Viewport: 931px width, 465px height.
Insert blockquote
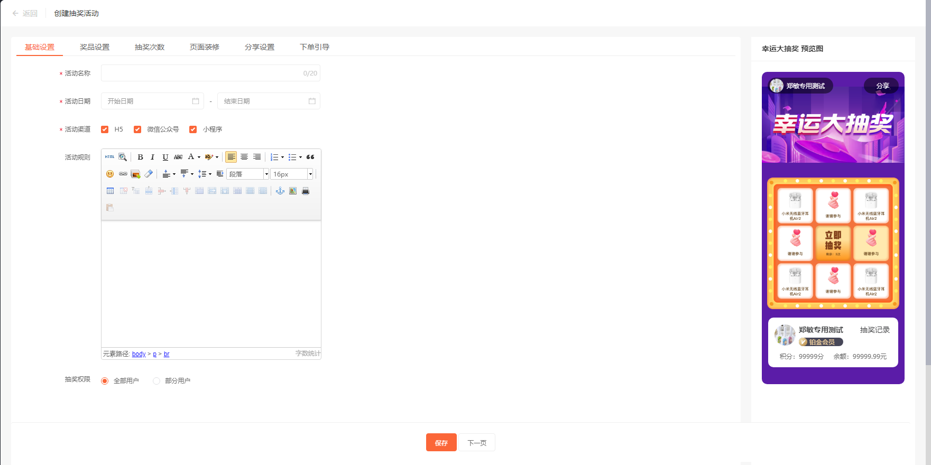pyautogui.click(x=310, y=157)
